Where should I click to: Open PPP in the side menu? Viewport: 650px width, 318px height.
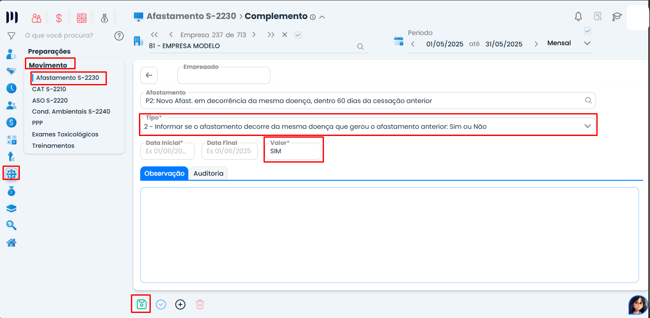coord(38,123)
